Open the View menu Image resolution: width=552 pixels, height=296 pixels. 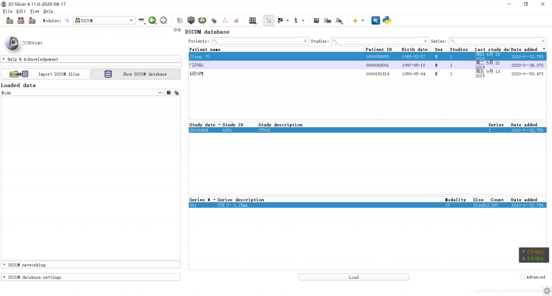34,11
